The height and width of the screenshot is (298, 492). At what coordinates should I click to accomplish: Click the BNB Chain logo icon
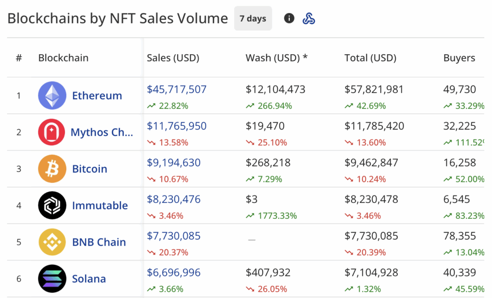coord(52,242)
